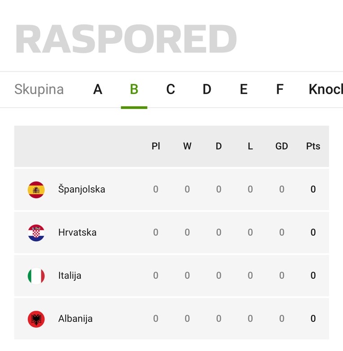
Task: Click the Pl column header
Action: coord(156,146)
